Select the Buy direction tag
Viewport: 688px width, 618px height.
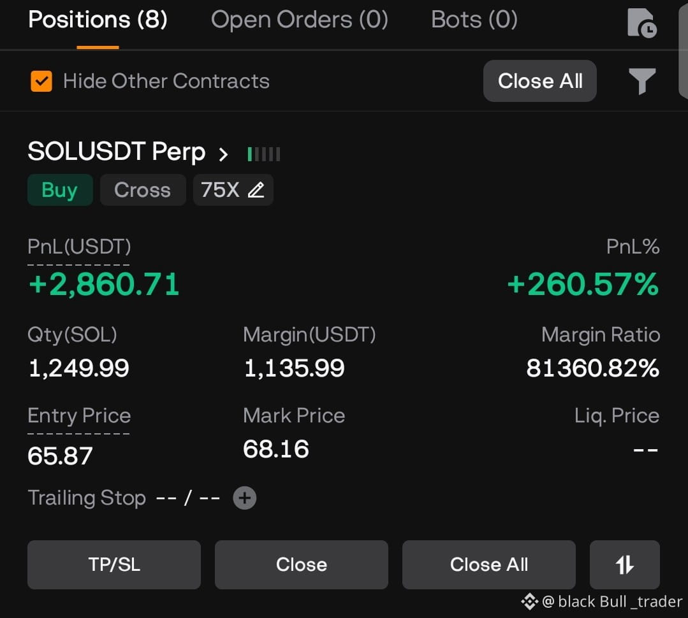click(60, 190)
